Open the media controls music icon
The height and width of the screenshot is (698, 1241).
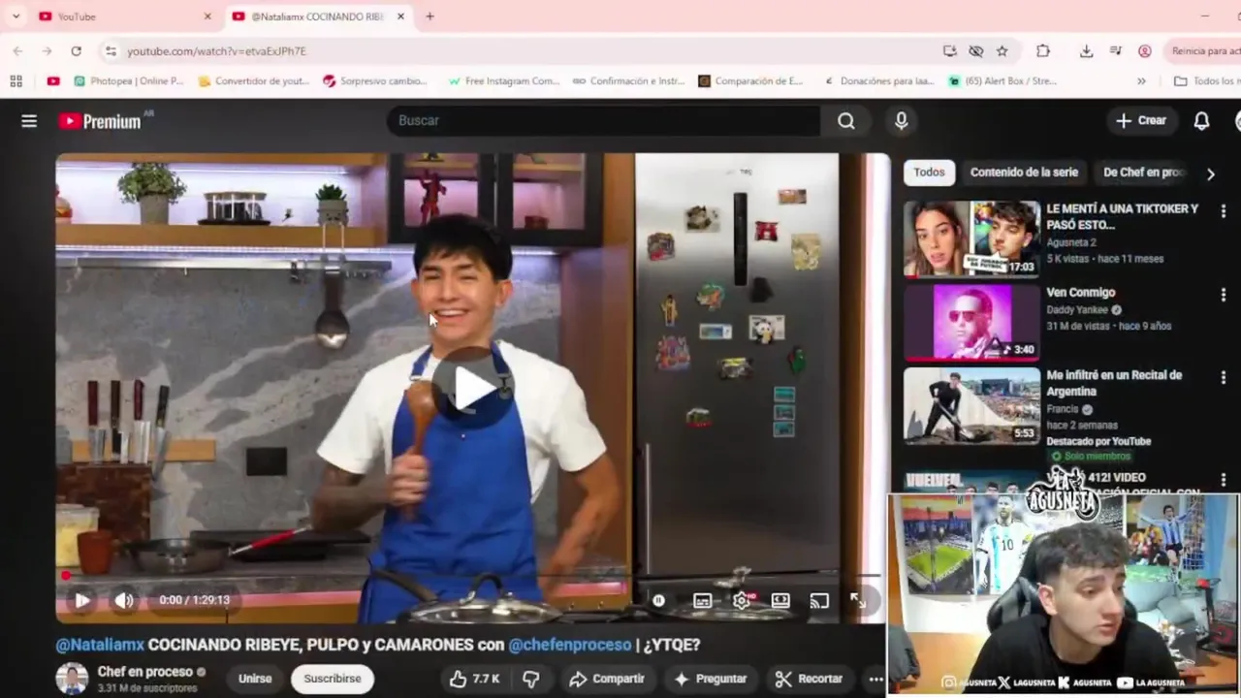click(x=1116, y=50)
